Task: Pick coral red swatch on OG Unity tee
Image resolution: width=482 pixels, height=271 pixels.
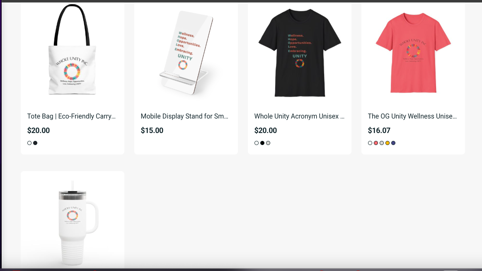Action: click(376, 143)
